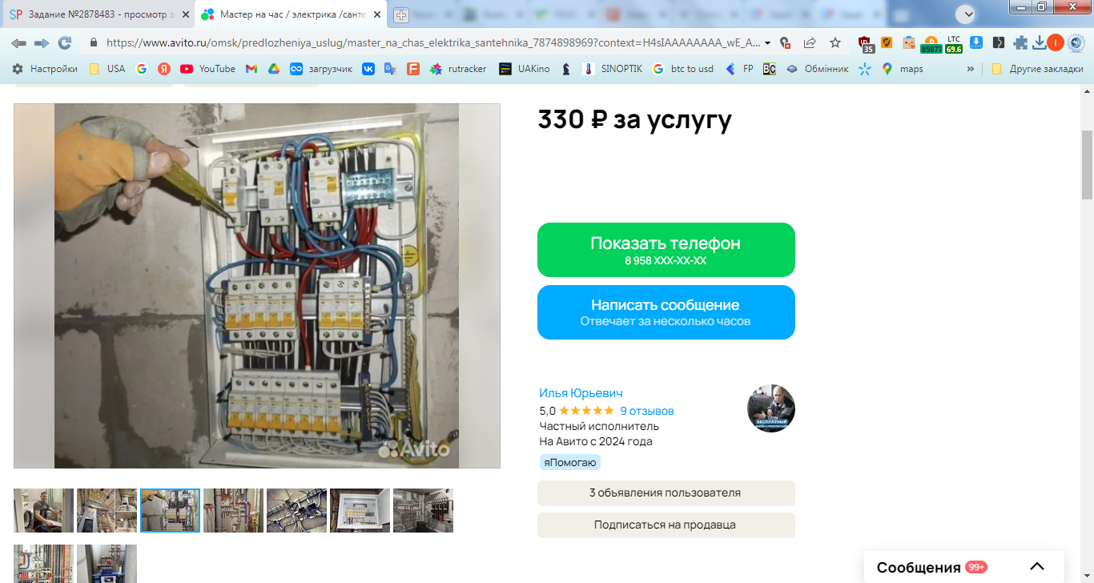Open the Extensions puzzle piece menu

pos(1020,42)
